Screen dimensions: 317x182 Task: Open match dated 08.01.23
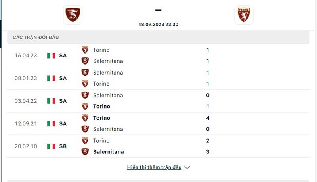[x=26, y=78]
